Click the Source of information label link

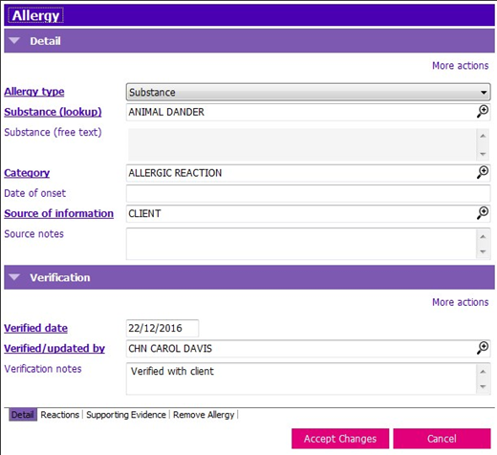[58, 213]
